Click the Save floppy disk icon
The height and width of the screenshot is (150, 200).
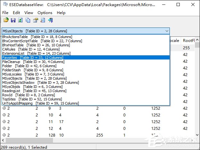click(x=13, y=20)
